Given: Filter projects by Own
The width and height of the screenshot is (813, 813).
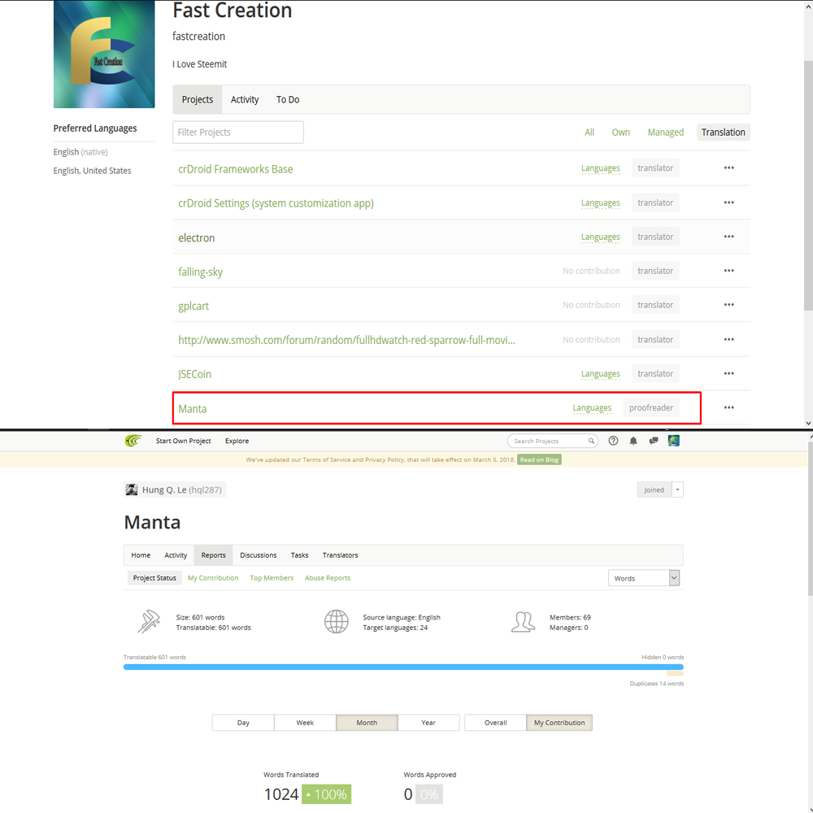Looking at the screenshot, I should pos(620,133).
